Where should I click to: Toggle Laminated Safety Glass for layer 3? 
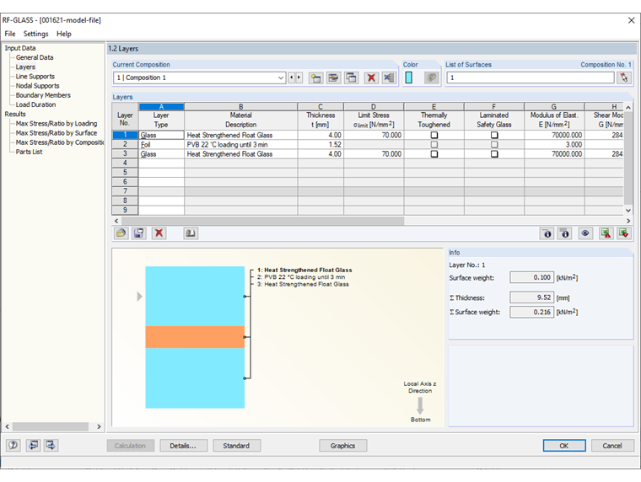[494, 154]
